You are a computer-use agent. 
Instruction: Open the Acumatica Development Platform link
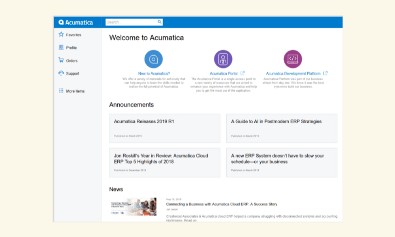(293, 73)
